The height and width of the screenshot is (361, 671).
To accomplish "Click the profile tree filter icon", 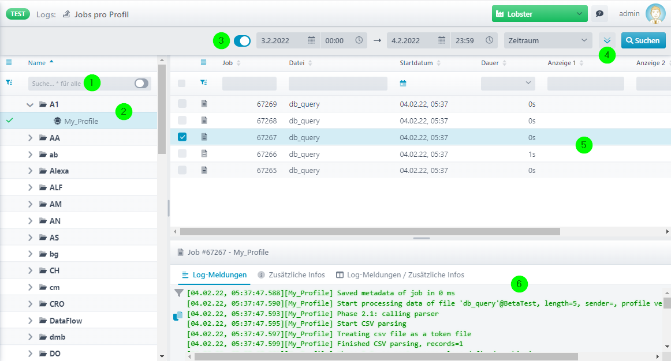I will [9, 82].
